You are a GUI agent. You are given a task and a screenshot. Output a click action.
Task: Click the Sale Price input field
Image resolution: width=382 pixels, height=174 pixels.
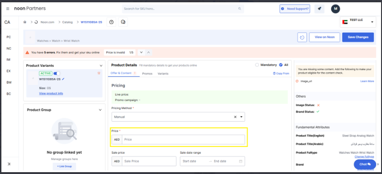149,161
